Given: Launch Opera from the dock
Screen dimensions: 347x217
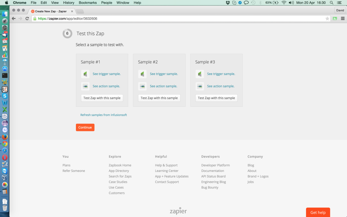Looking at the screenshot, I should coord(5,157).
